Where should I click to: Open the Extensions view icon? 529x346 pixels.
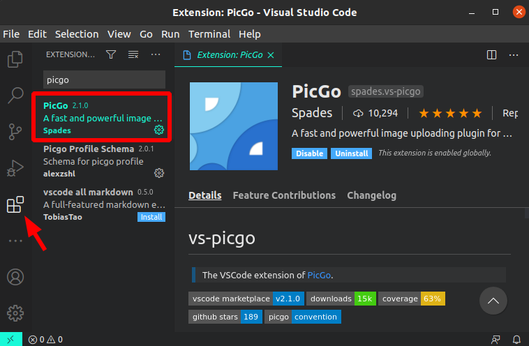15,204
